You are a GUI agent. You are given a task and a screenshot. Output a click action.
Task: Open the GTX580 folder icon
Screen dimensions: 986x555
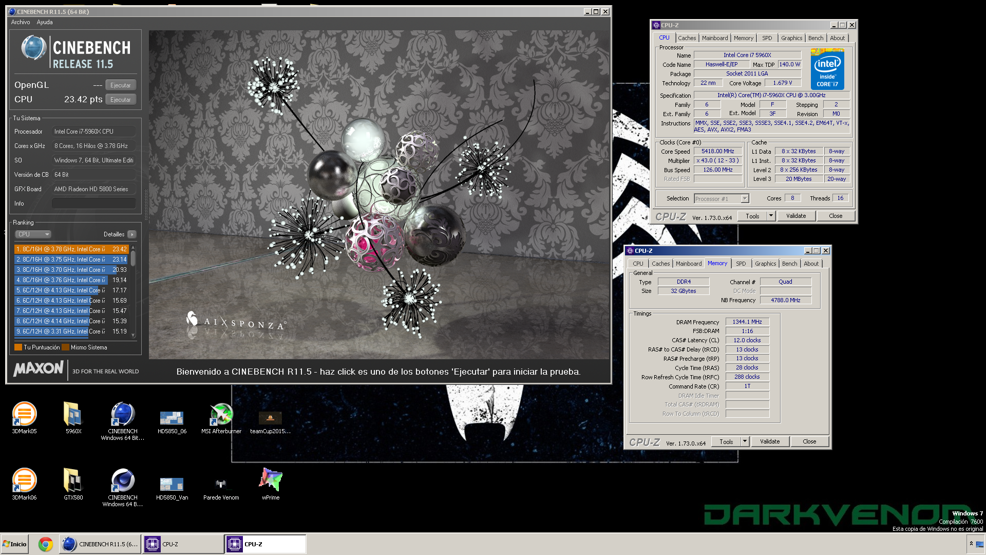coord(73,484)
